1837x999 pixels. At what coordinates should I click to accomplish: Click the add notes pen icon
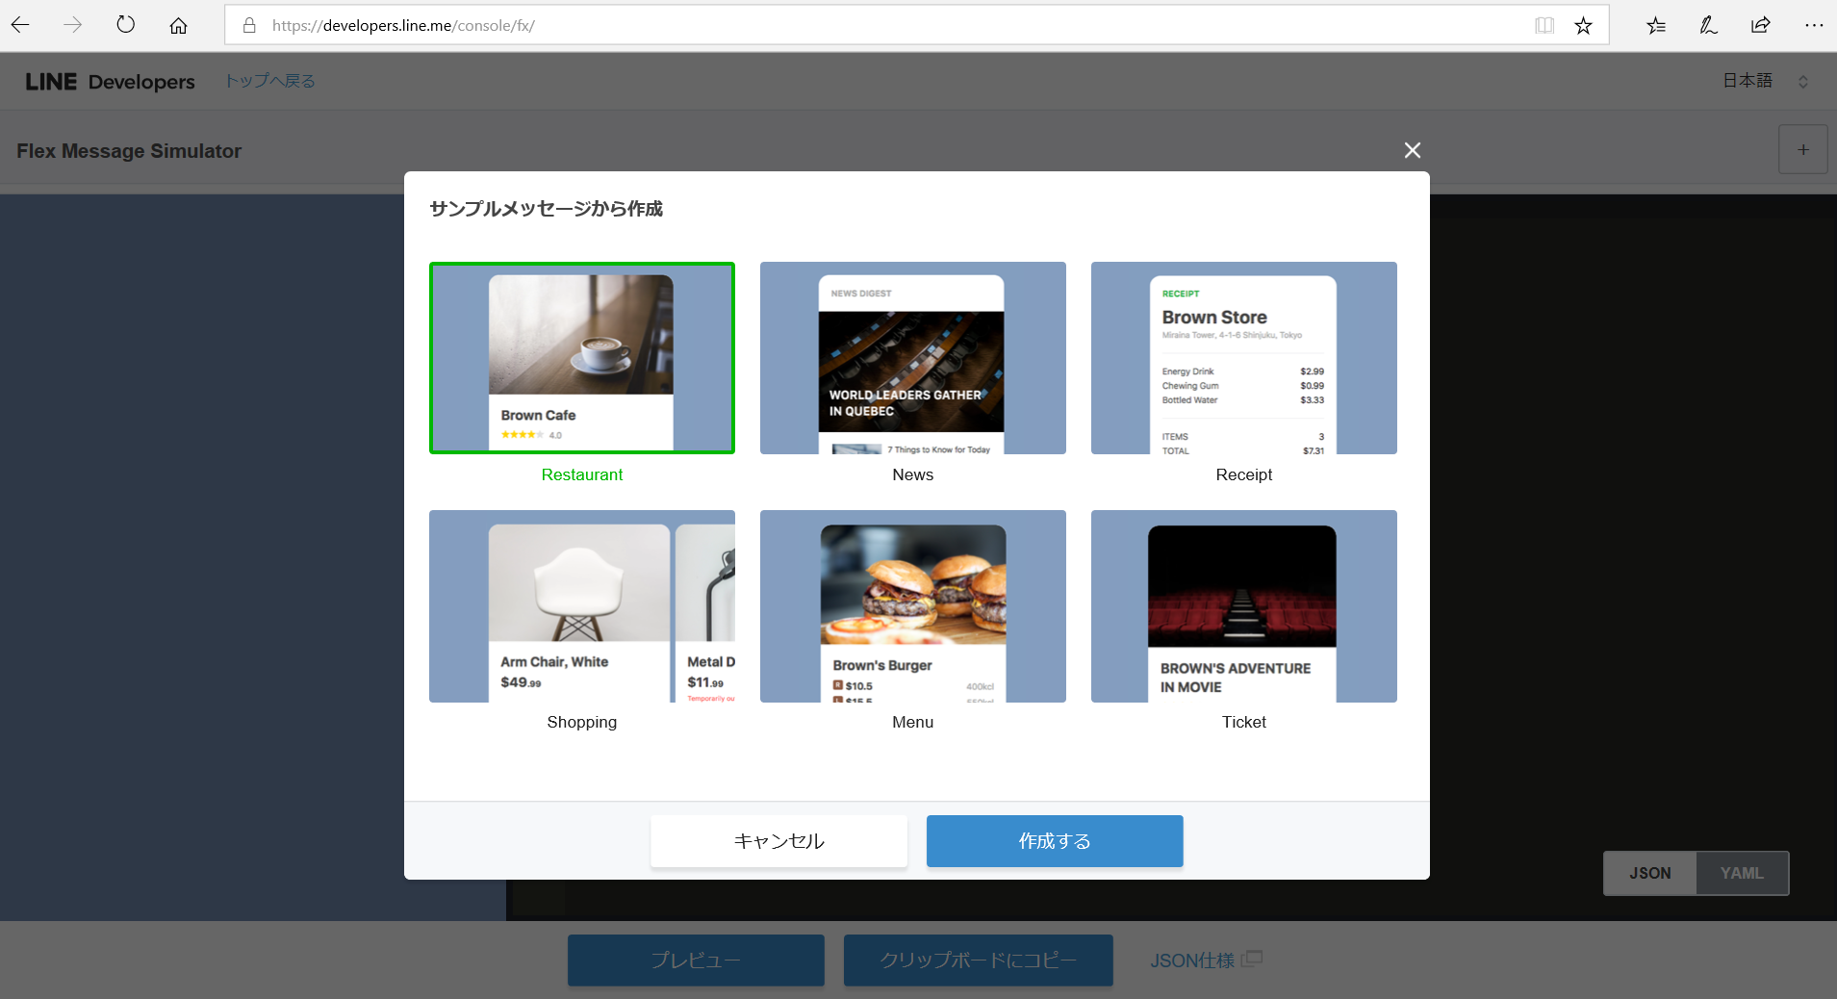click(1708, 25)
